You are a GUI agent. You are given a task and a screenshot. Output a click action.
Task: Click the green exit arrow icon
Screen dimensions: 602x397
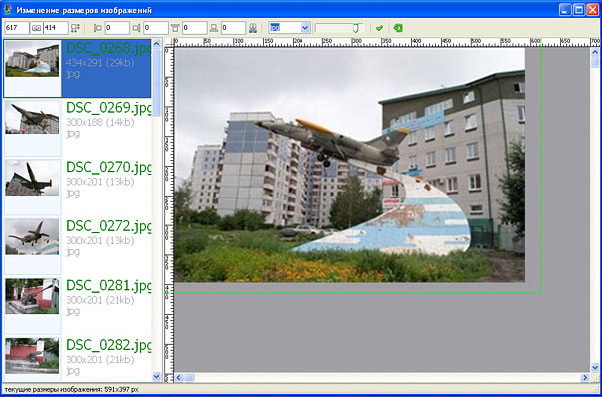pos(398,28)
